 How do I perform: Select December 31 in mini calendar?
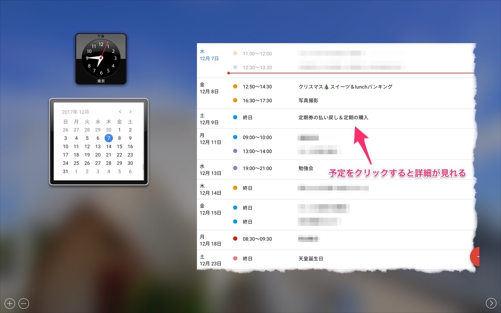click(x=65, y=172)
